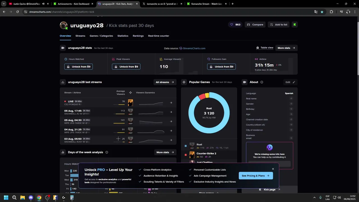Click the red donut chart segment
359x202 pixels.
pos(202,97)
